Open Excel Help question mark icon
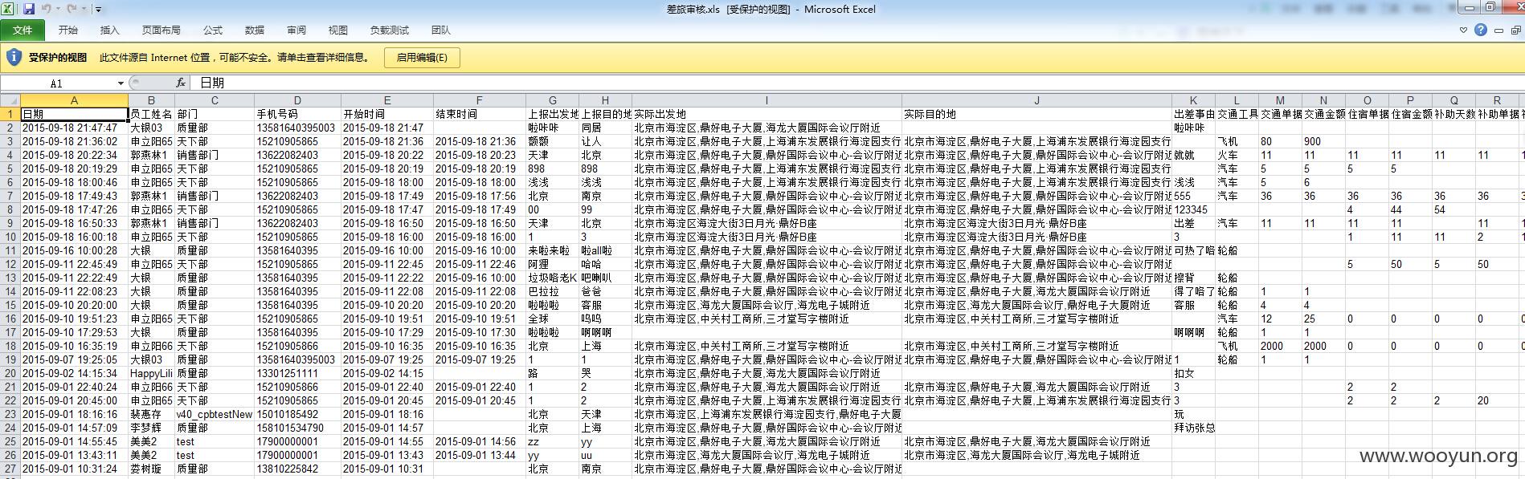 coord(1481,30)
